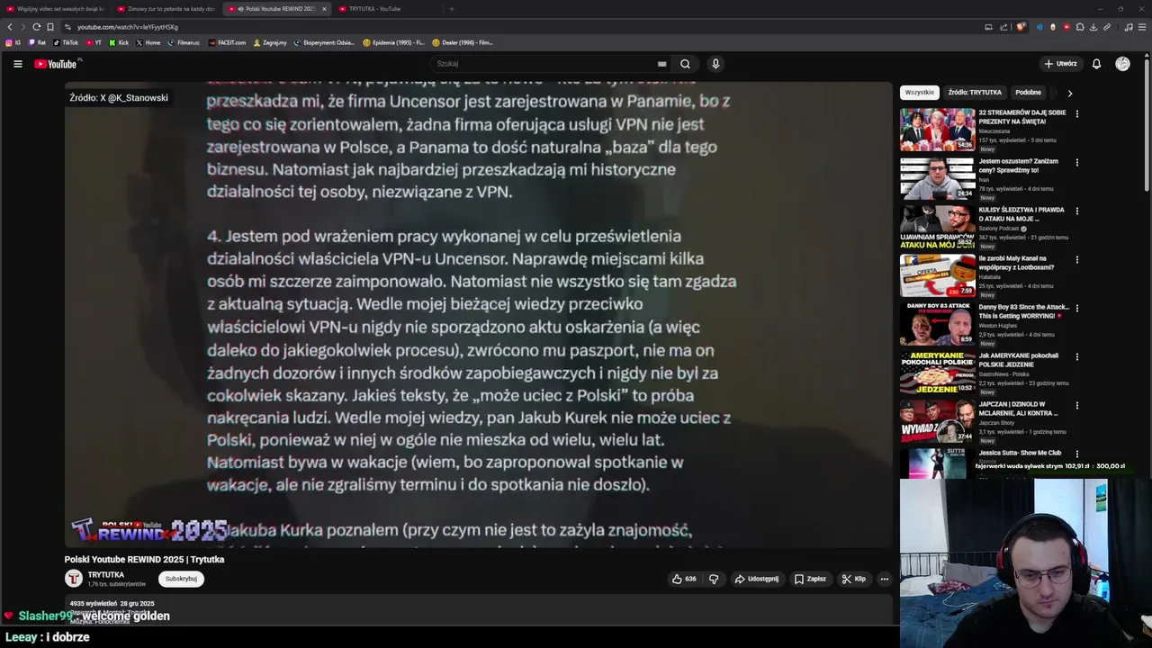Open Jestem oszustem video thumbnail
The image size is (1152, 648).
(x=937, y=178)
